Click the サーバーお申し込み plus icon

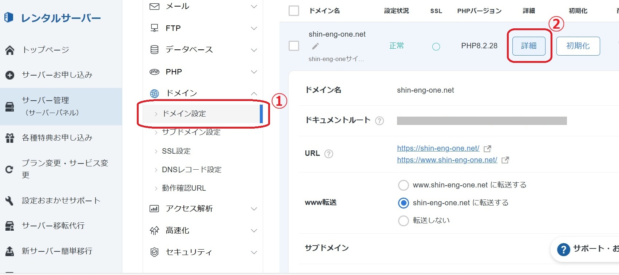point(10,75)
